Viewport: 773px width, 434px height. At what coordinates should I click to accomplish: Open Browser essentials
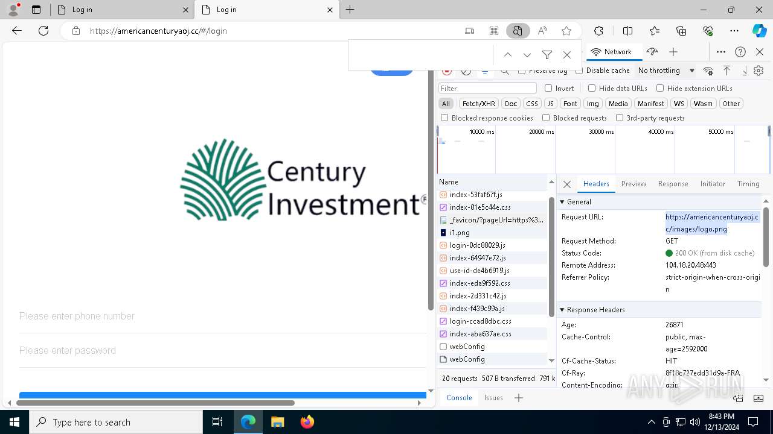708,31
